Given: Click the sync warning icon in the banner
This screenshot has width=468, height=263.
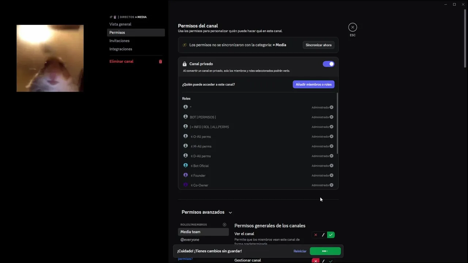Looking at the screenshot, I should (184, 45).
